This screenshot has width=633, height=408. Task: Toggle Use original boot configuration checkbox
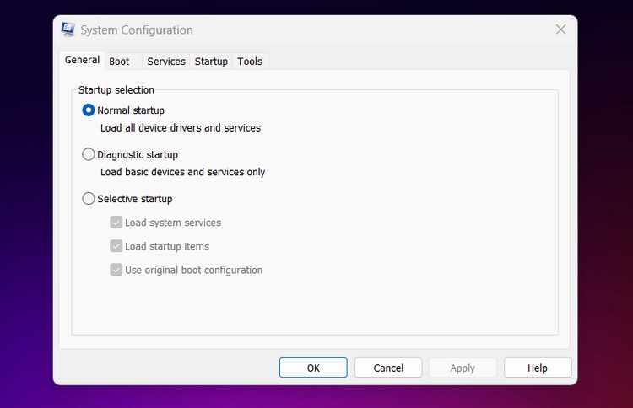pos(116,270)
